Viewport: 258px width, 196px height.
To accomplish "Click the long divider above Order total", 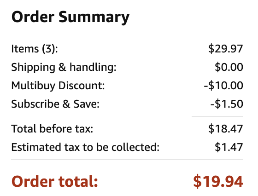I will 127,160.
